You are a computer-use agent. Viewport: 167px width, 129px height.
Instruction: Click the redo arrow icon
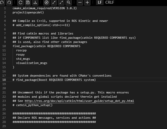tap(9, 2)
